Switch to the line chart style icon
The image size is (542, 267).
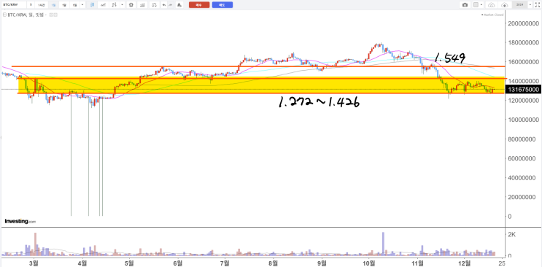click(103, 5)
